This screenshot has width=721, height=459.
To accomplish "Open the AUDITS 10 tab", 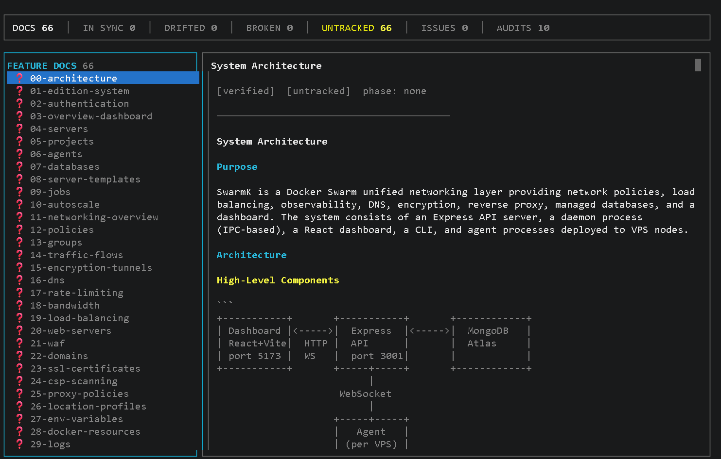I will pos(523,28).
